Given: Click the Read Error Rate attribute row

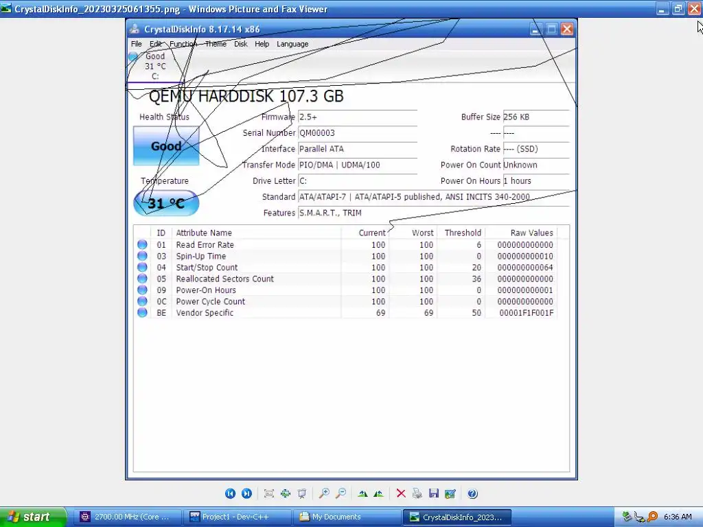Looking at the screenshot, I should tap(347, 245).
